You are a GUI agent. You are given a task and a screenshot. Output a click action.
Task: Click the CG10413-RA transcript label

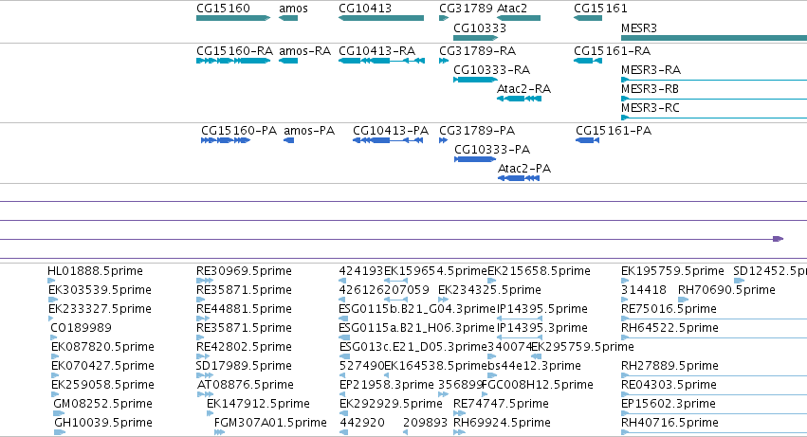pyautogui.click(x=376, y=51)
